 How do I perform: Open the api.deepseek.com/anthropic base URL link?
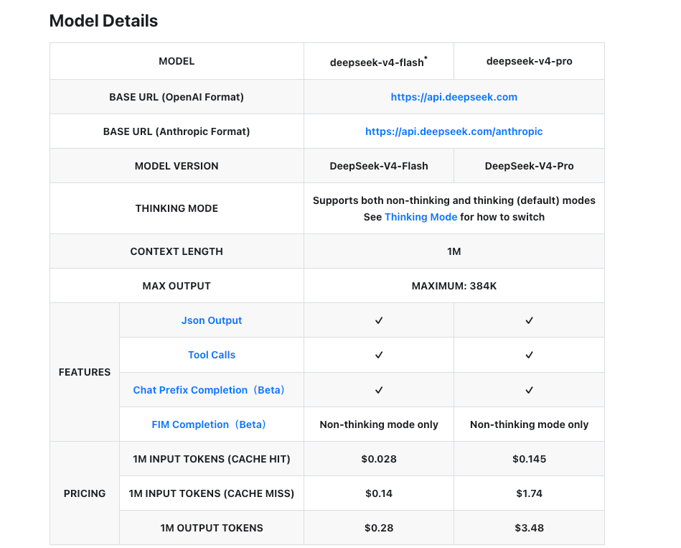pos(454,131)
